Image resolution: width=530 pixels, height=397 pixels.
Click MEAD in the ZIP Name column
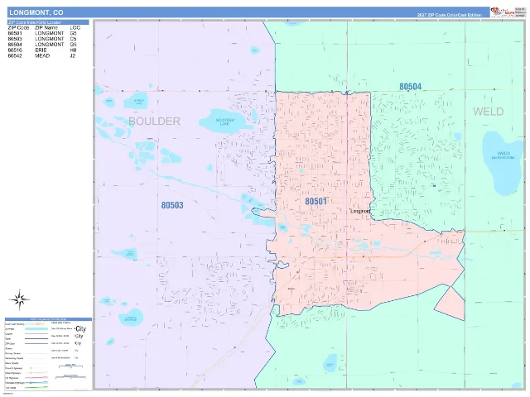42,55
